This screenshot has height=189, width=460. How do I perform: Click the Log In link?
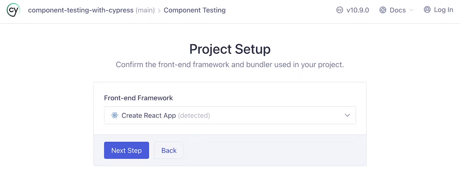pos(444,10)
